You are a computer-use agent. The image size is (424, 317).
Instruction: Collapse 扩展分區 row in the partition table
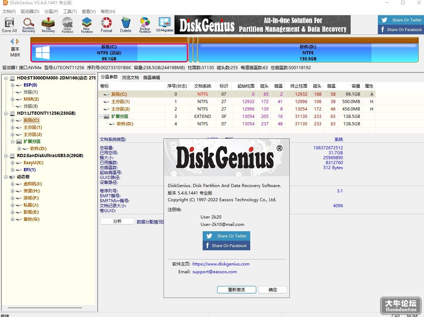[101, 116]
